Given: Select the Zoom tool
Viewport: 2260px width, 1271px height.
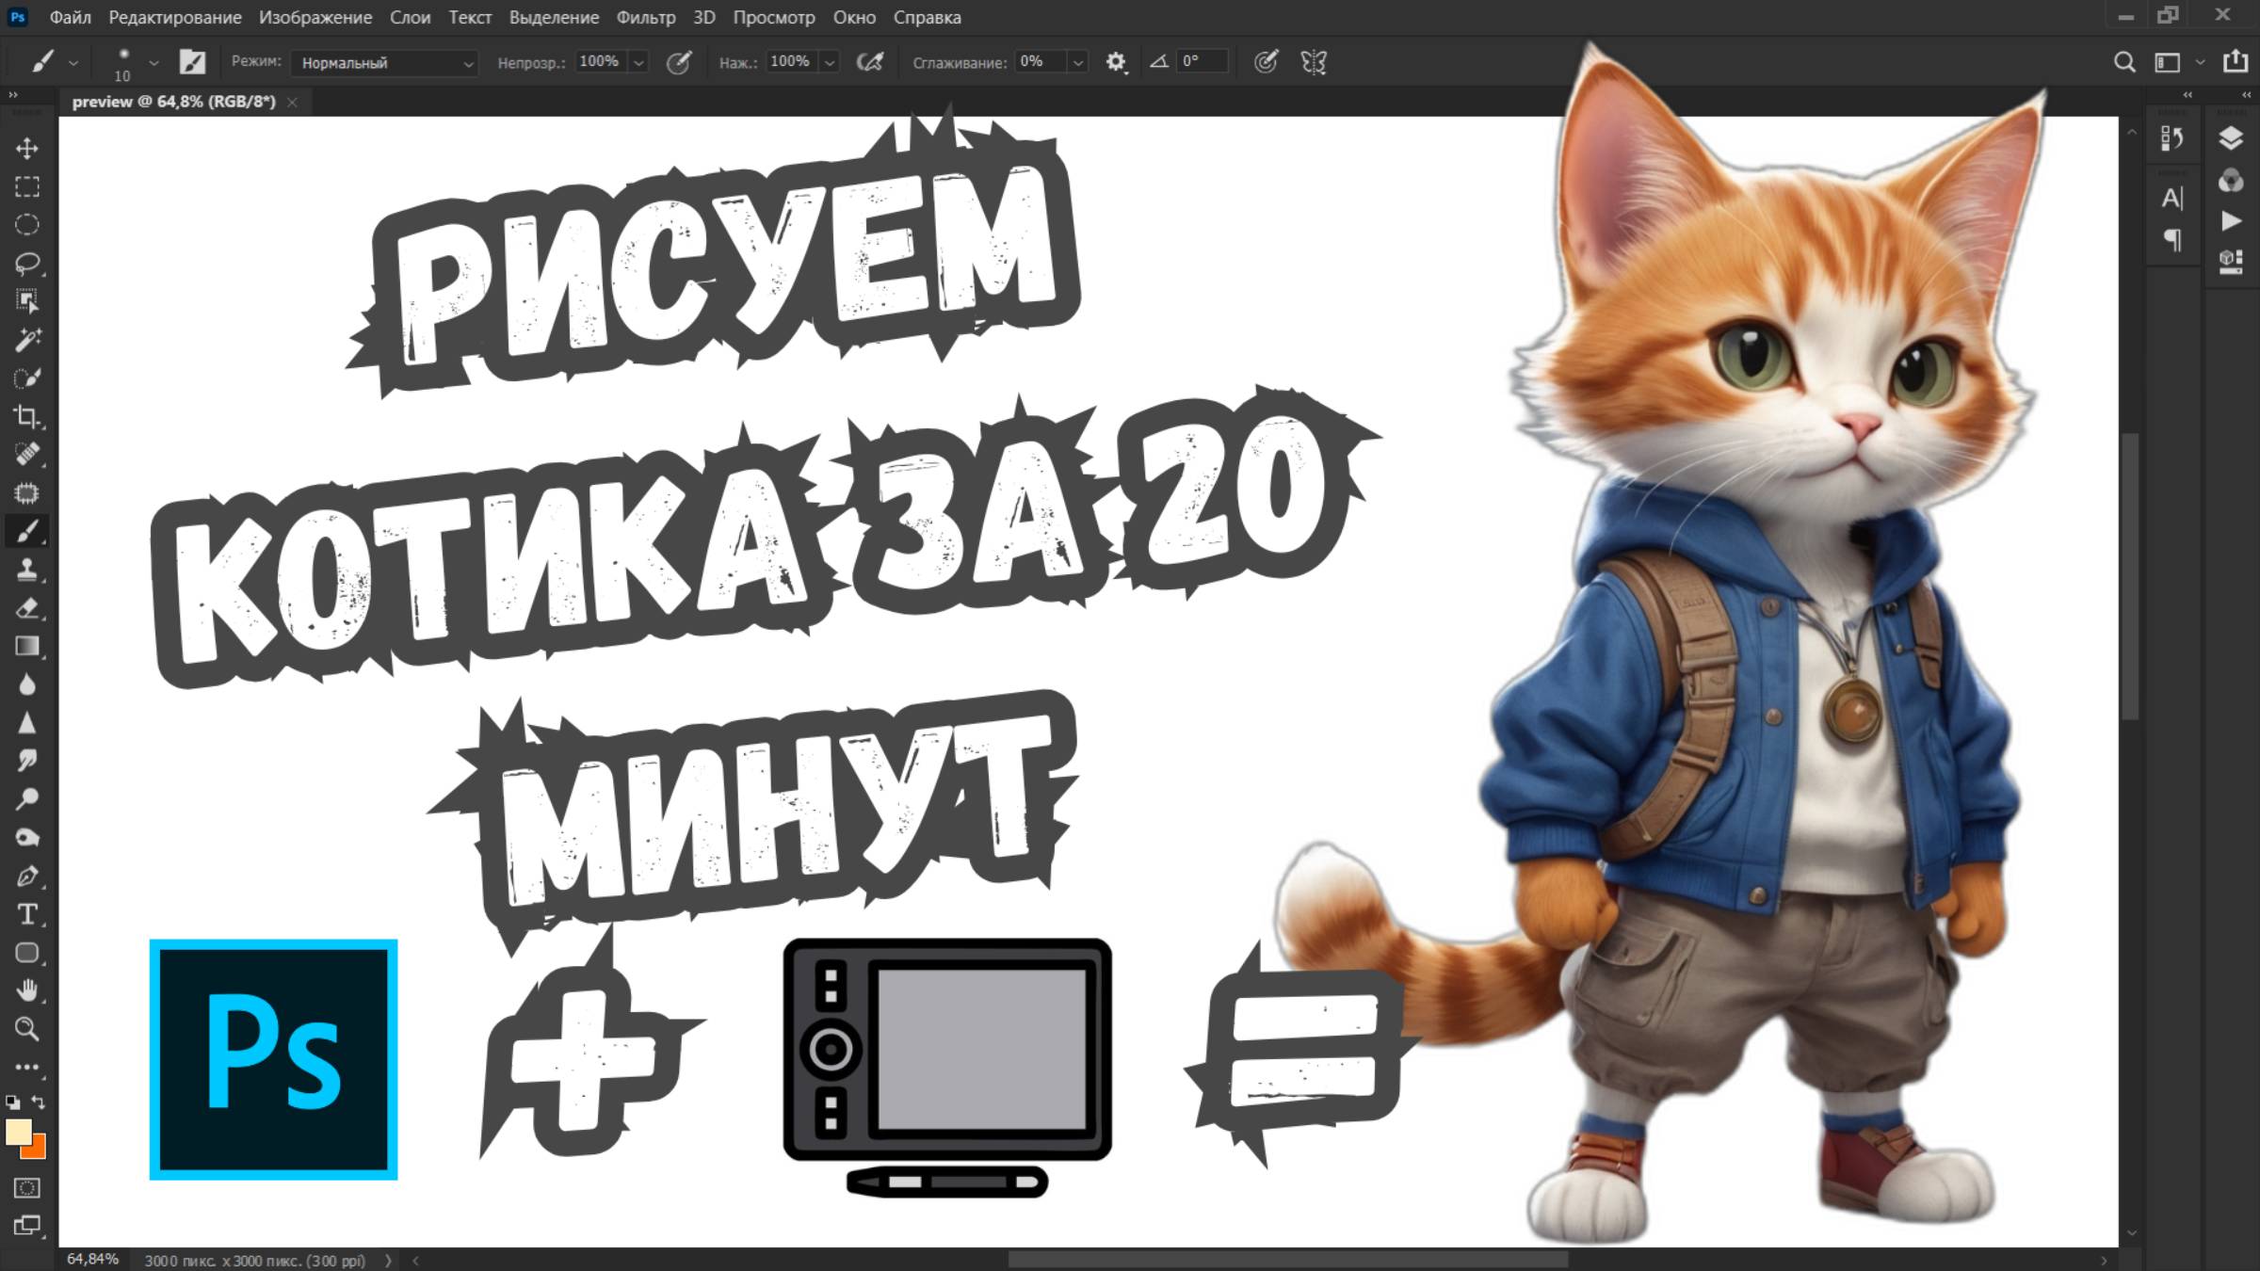Looking at the screenshot, I should [27, 1029].
